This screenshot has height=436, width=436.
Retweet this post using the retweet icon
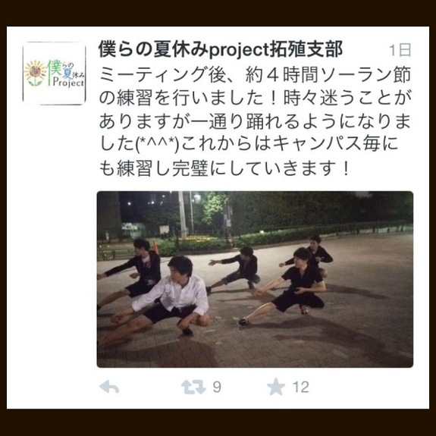(x=193, y=387)
